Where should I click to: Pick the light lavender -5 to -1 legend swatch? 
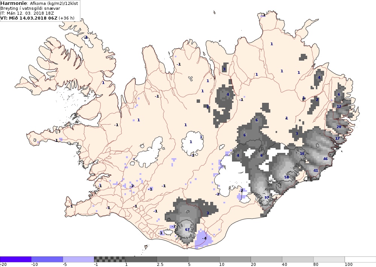point(79,259)
